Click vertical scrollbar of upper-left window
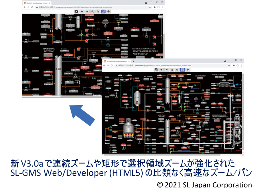The height and width of the screenshot is (188, 265). [x=163, y=36]
